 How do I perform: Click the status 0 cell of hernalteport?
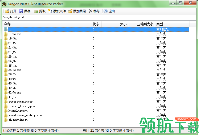click(93, 111)
